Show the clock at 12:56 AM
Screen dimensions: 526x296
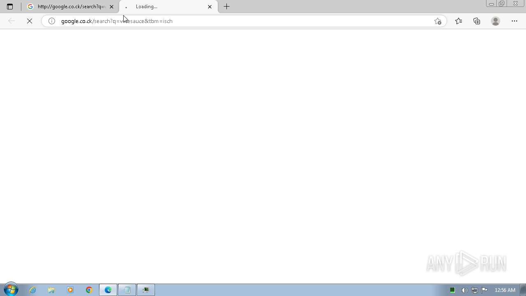[505, 290]
